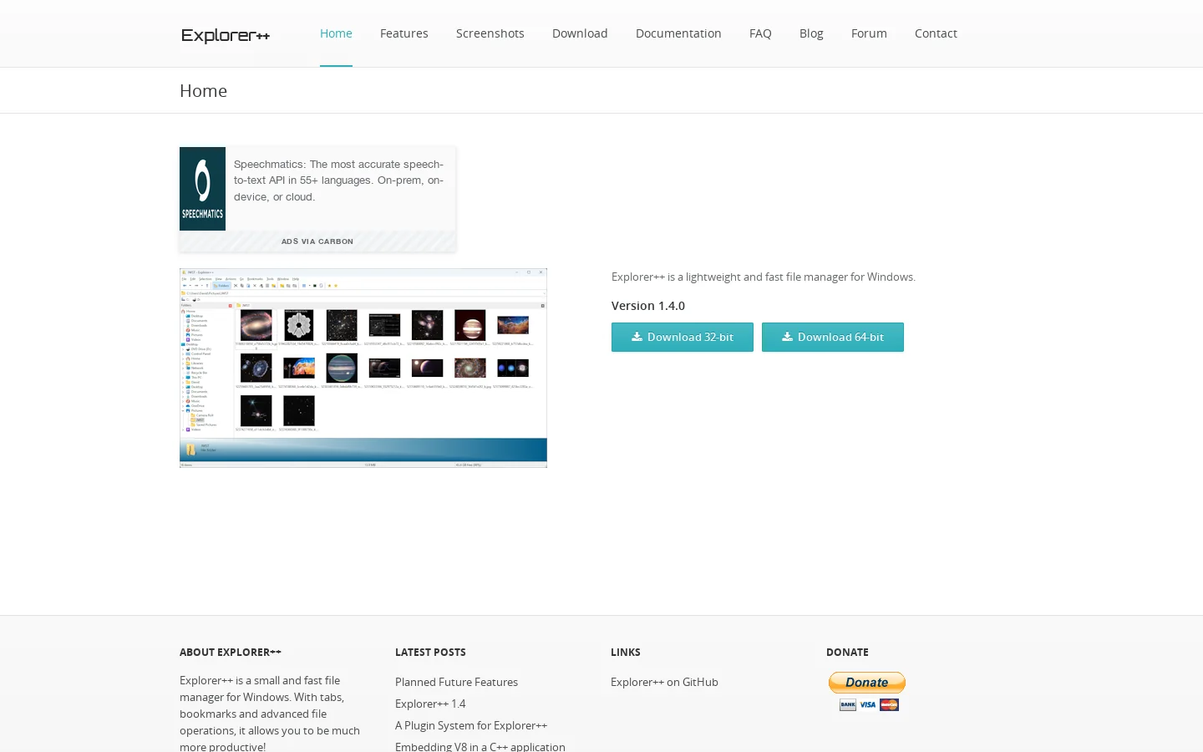Go to the Forum
Screen dimensions: 1203x752
coord(869,33)
